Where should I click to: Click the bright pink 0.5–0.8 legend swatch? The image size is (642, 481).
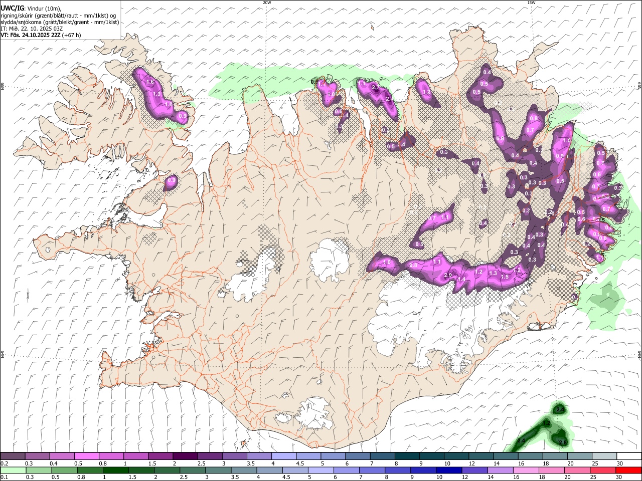click(87, 456)
